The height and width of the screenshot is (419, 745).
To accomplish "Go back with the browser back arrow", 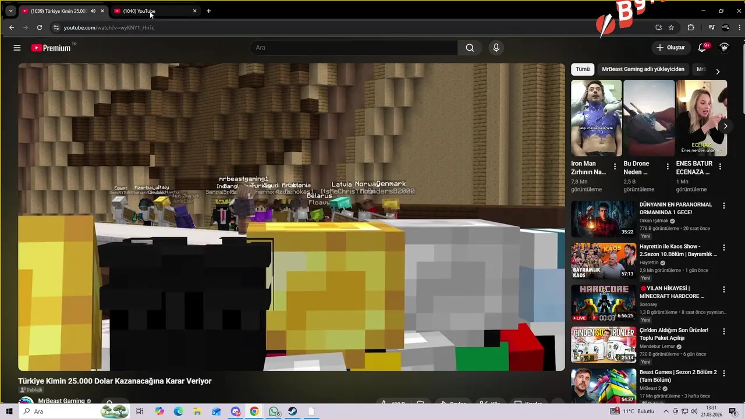I will click(11, 27).
